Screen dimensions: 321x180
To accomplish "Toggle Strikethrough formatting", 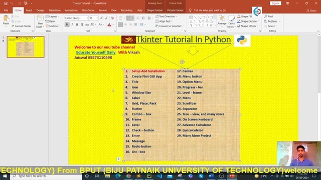I will [x=87, y=24].
